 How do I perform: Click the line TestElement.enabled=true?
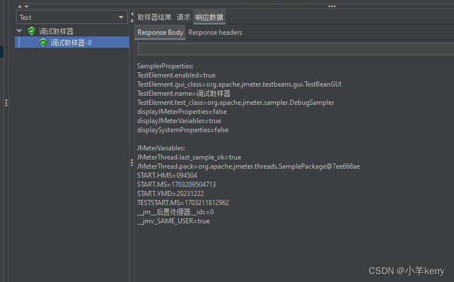coord(176,75)
